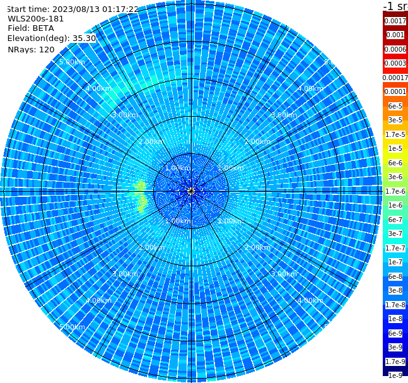Image resolution: width=408 pixels, height=383 pixels.
Task: Click the 5.00km range label in upper-left quadrant
Action: (x=72, y=62)
